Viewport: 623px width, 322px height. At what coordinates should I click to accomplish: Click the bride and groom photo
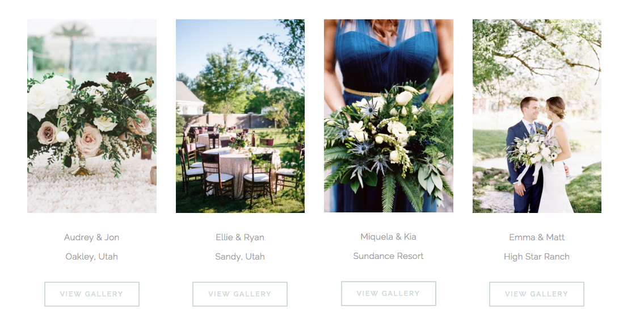pos(537,116)
